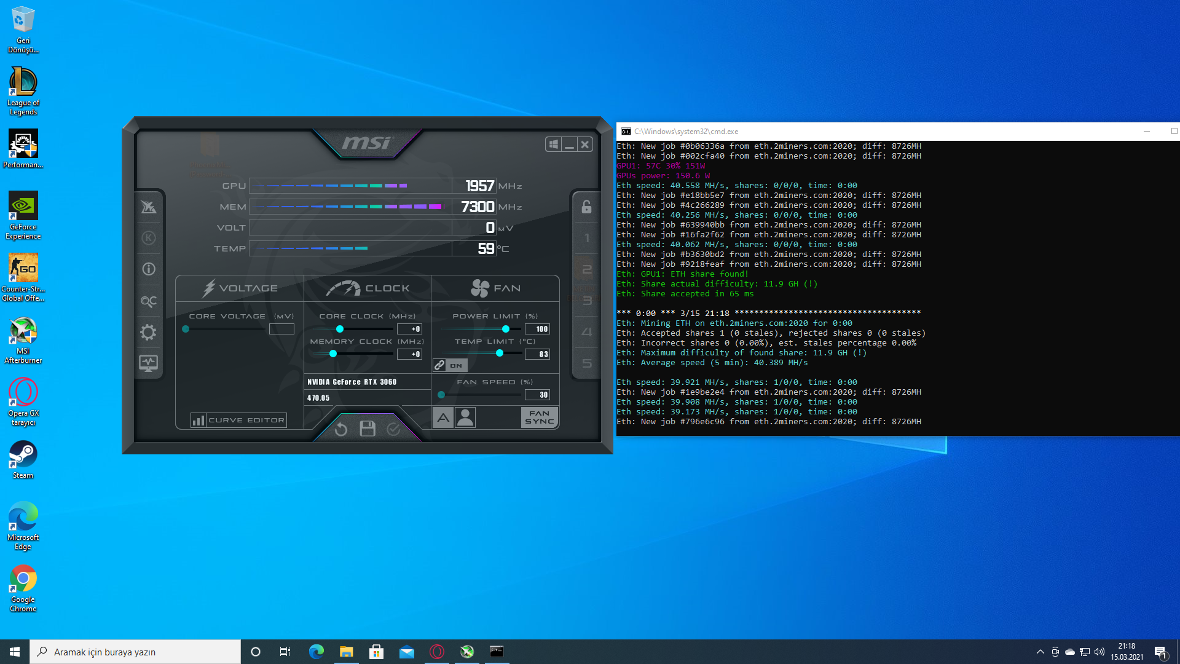Click the taskbar search box

tap(135, 652)
